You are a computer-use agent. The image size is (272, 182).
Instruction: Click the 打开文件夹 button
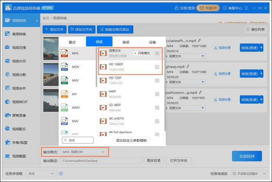point(179,161)
